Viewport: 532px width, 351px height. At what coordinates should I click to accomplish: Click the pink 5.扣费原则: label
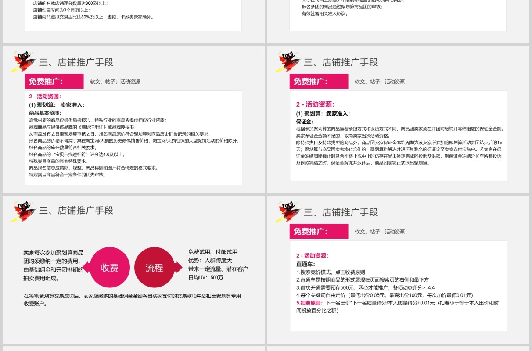point(310,303)
